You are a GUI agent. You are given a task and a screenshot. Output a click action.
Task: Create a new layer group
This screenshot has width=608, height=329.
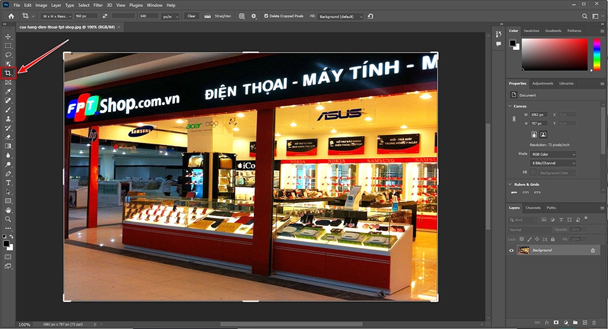click(575, 323)
